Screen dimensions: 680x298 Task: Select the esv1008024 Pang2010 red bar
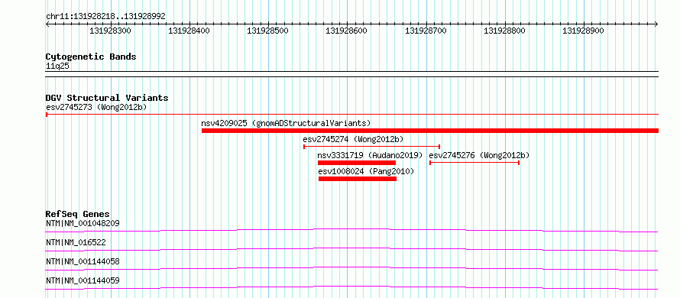tap(358, 179)
